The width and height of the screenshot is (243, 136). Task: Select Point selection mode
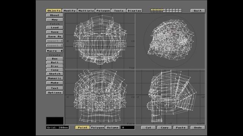(x=82, y=128)
